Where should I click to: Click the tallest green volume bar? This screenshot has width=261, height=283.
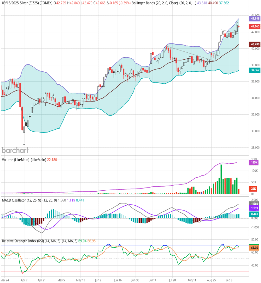point(221,179)
